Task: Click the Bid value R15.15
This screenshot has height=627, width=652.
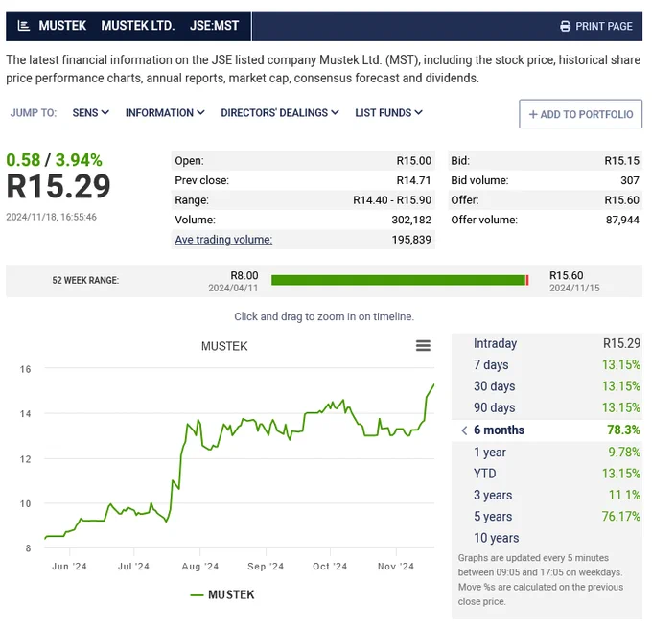Action: pos(621,161)
